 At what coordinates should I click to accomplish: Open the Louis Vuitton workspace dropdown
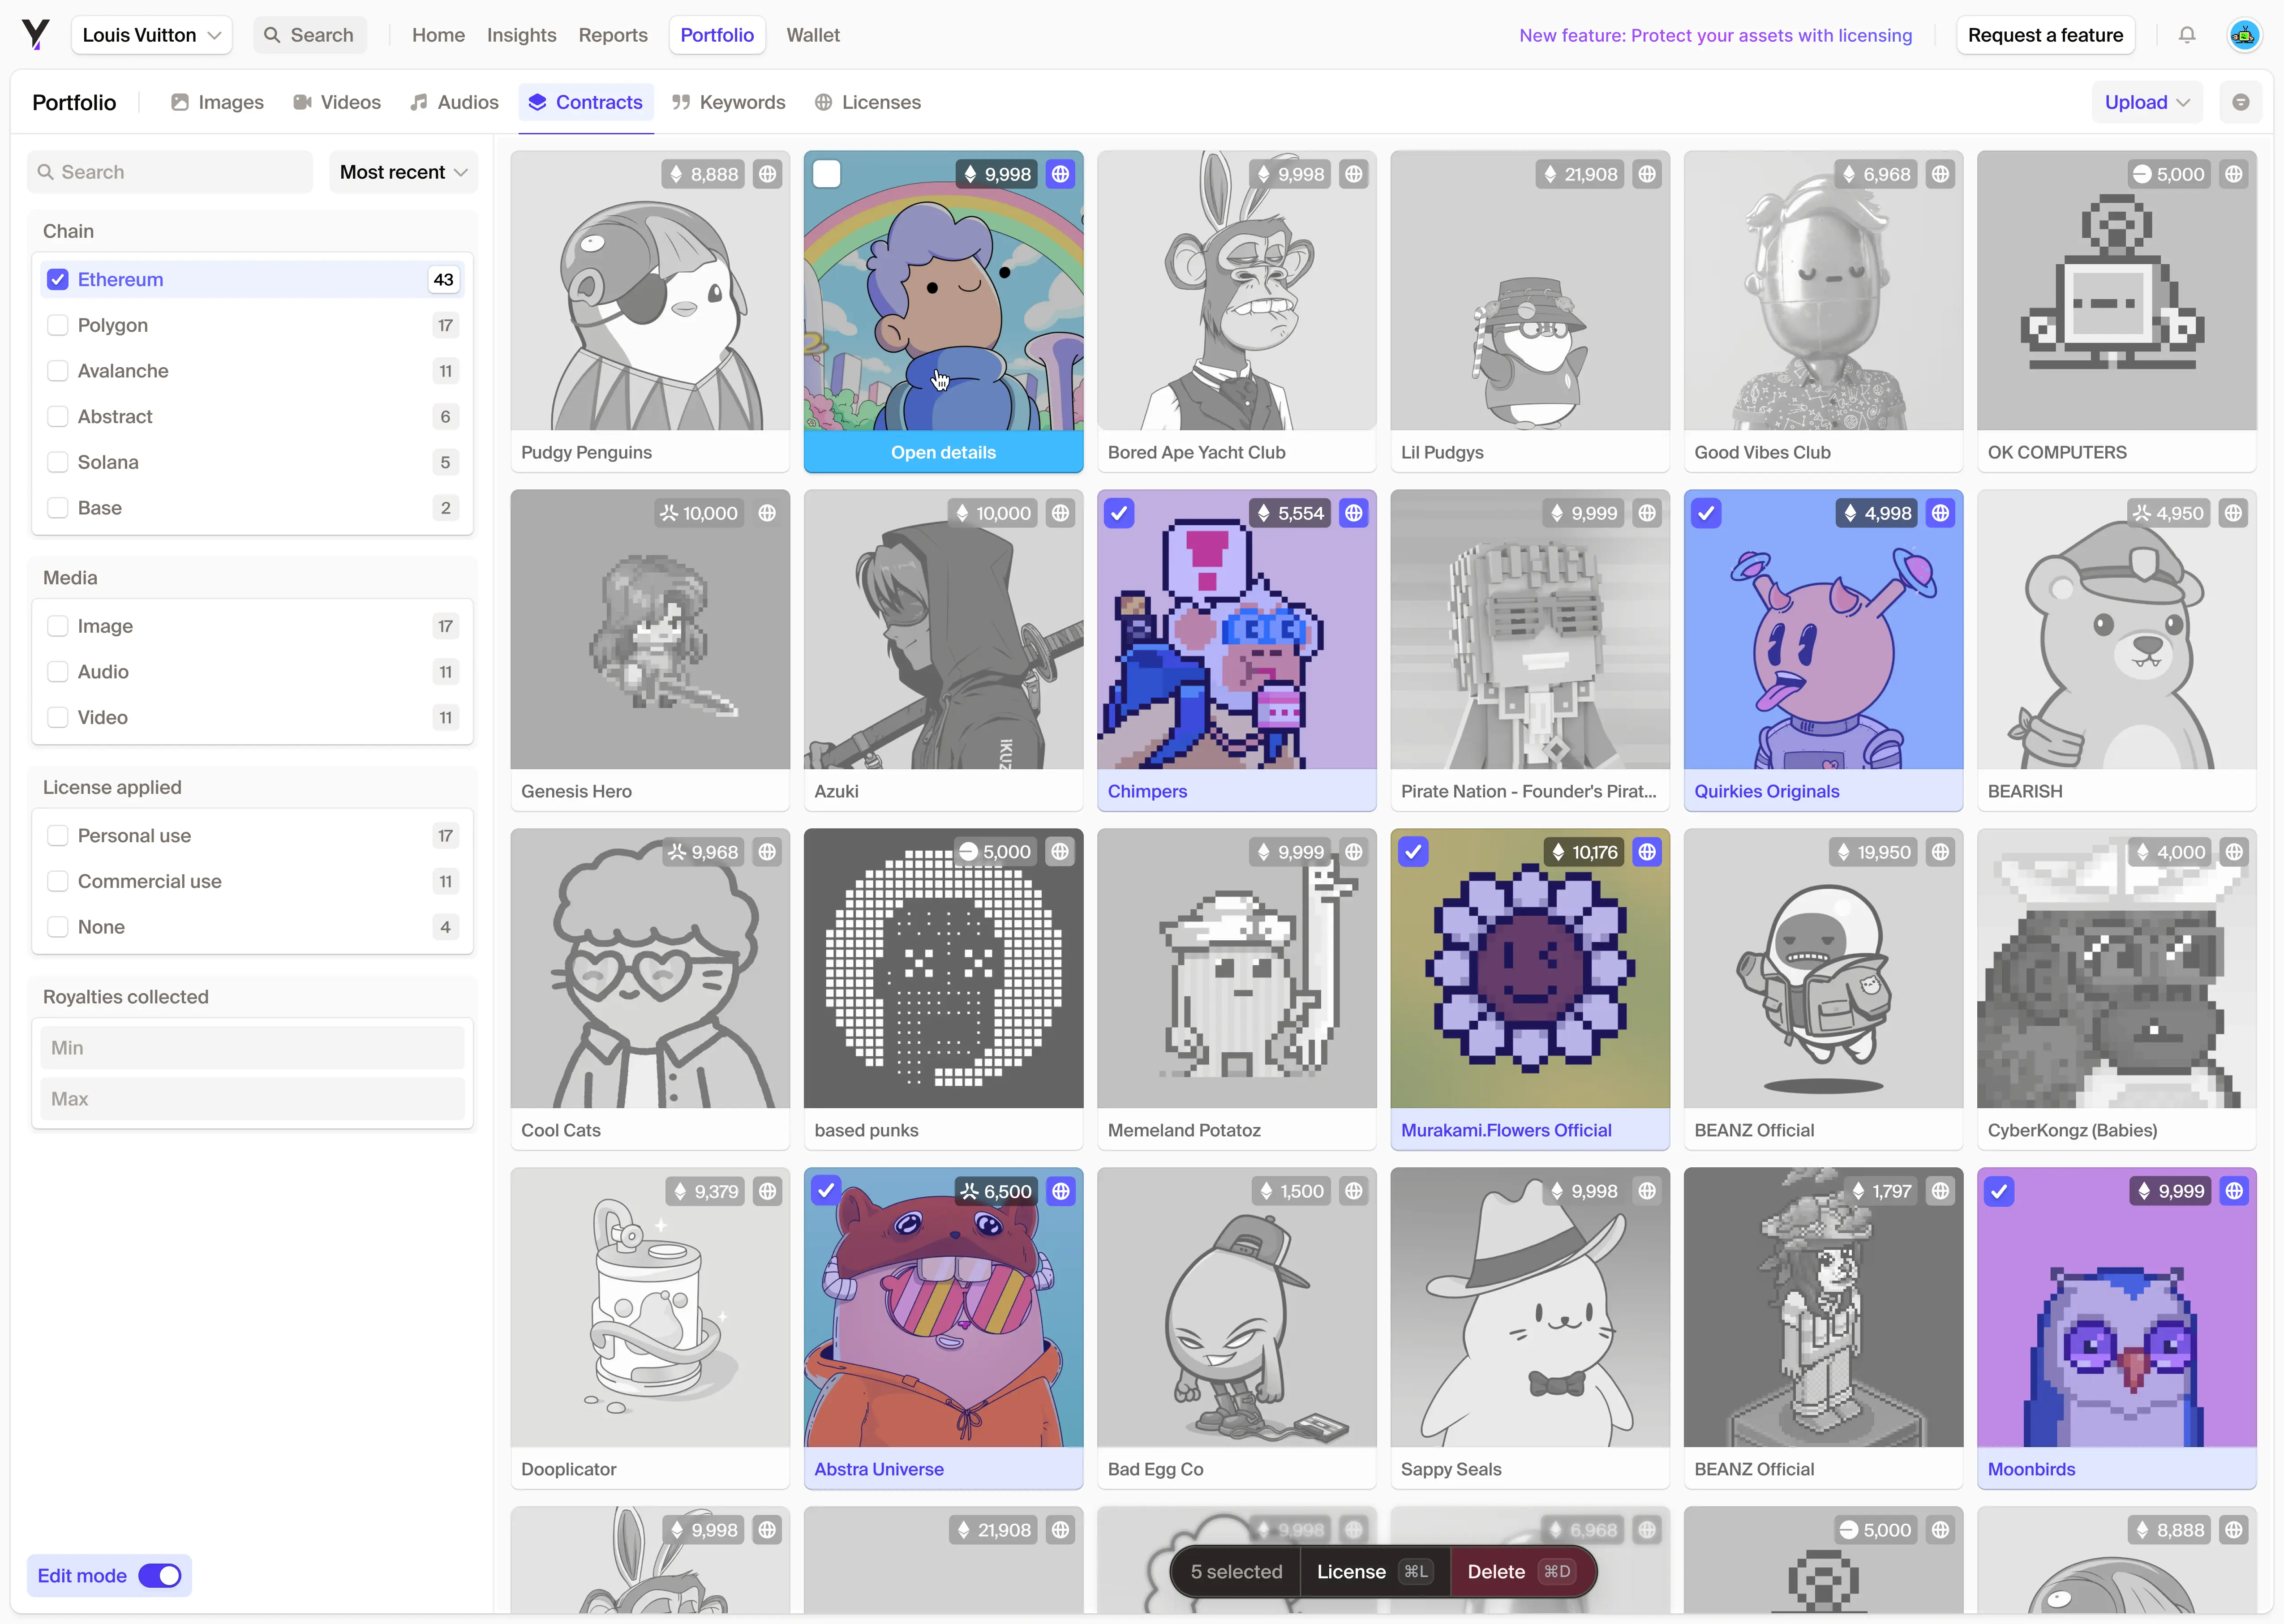151,35
